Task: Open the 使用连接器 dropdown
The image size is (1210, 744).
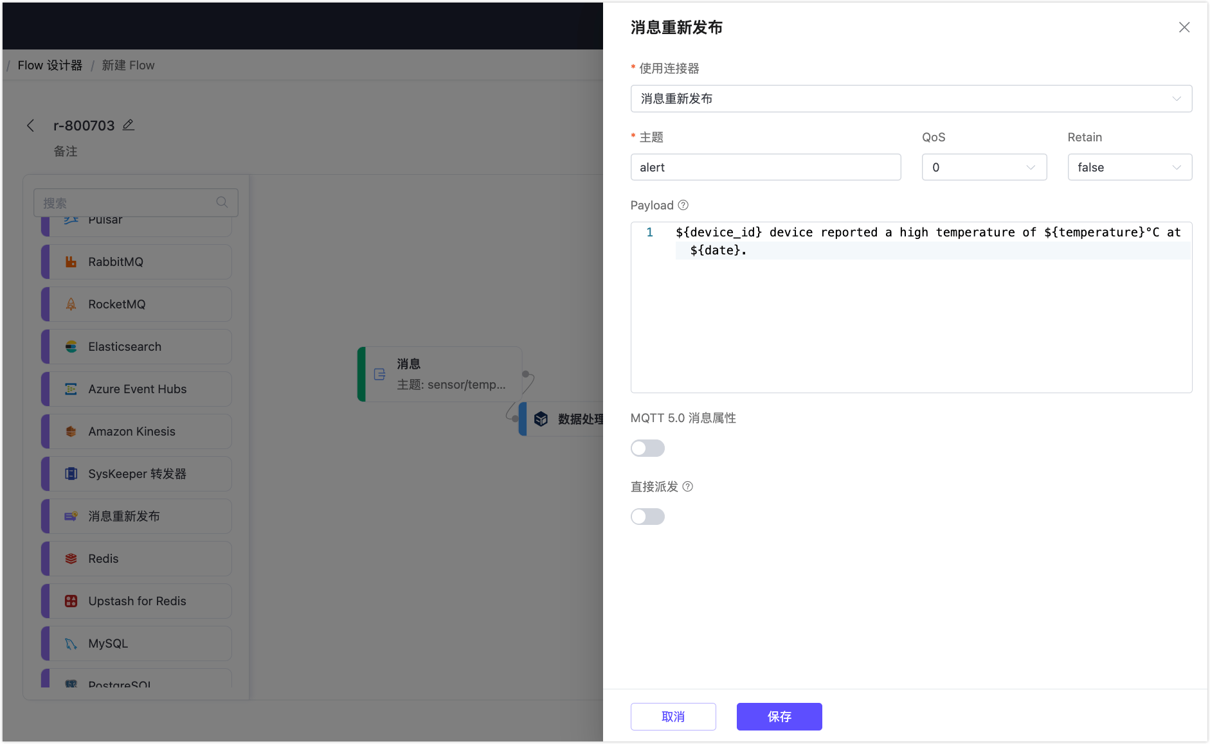Action: 911,98
